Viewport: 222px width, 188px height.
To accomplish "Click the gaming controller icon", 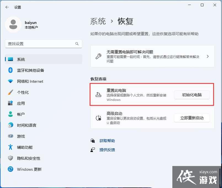I will click(x=10, y=136).
